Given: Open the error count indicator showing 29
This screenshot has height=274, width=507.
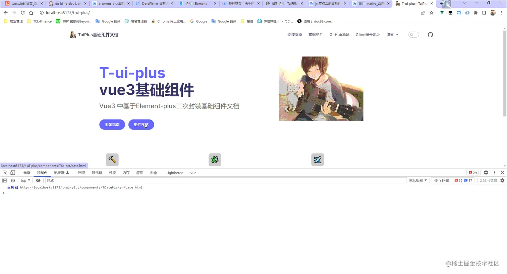Looking at the screenshot, I should [x=472, y=172].
